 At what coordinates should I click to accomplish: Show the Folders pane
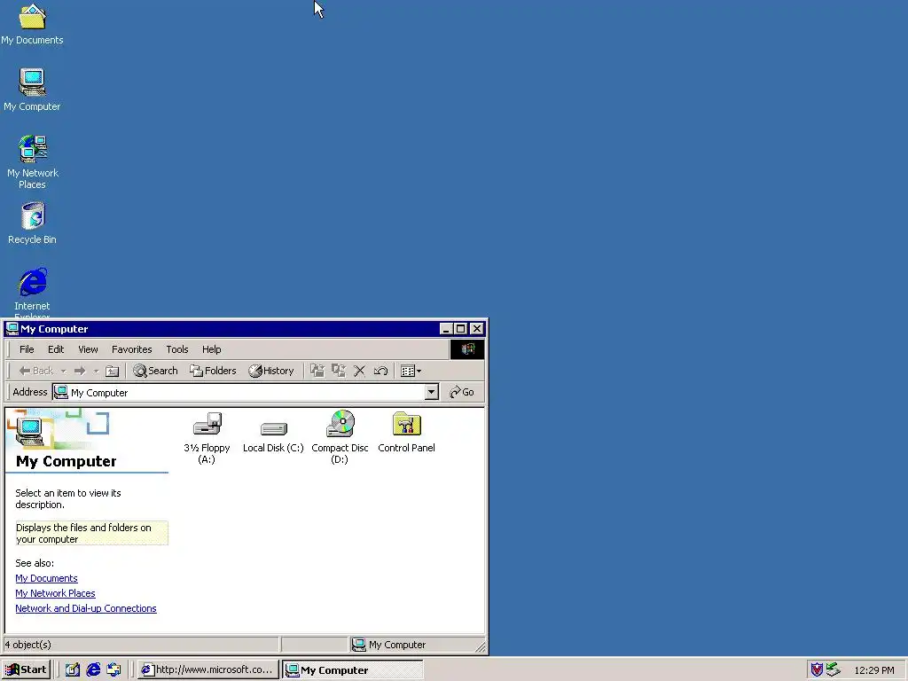213,371
